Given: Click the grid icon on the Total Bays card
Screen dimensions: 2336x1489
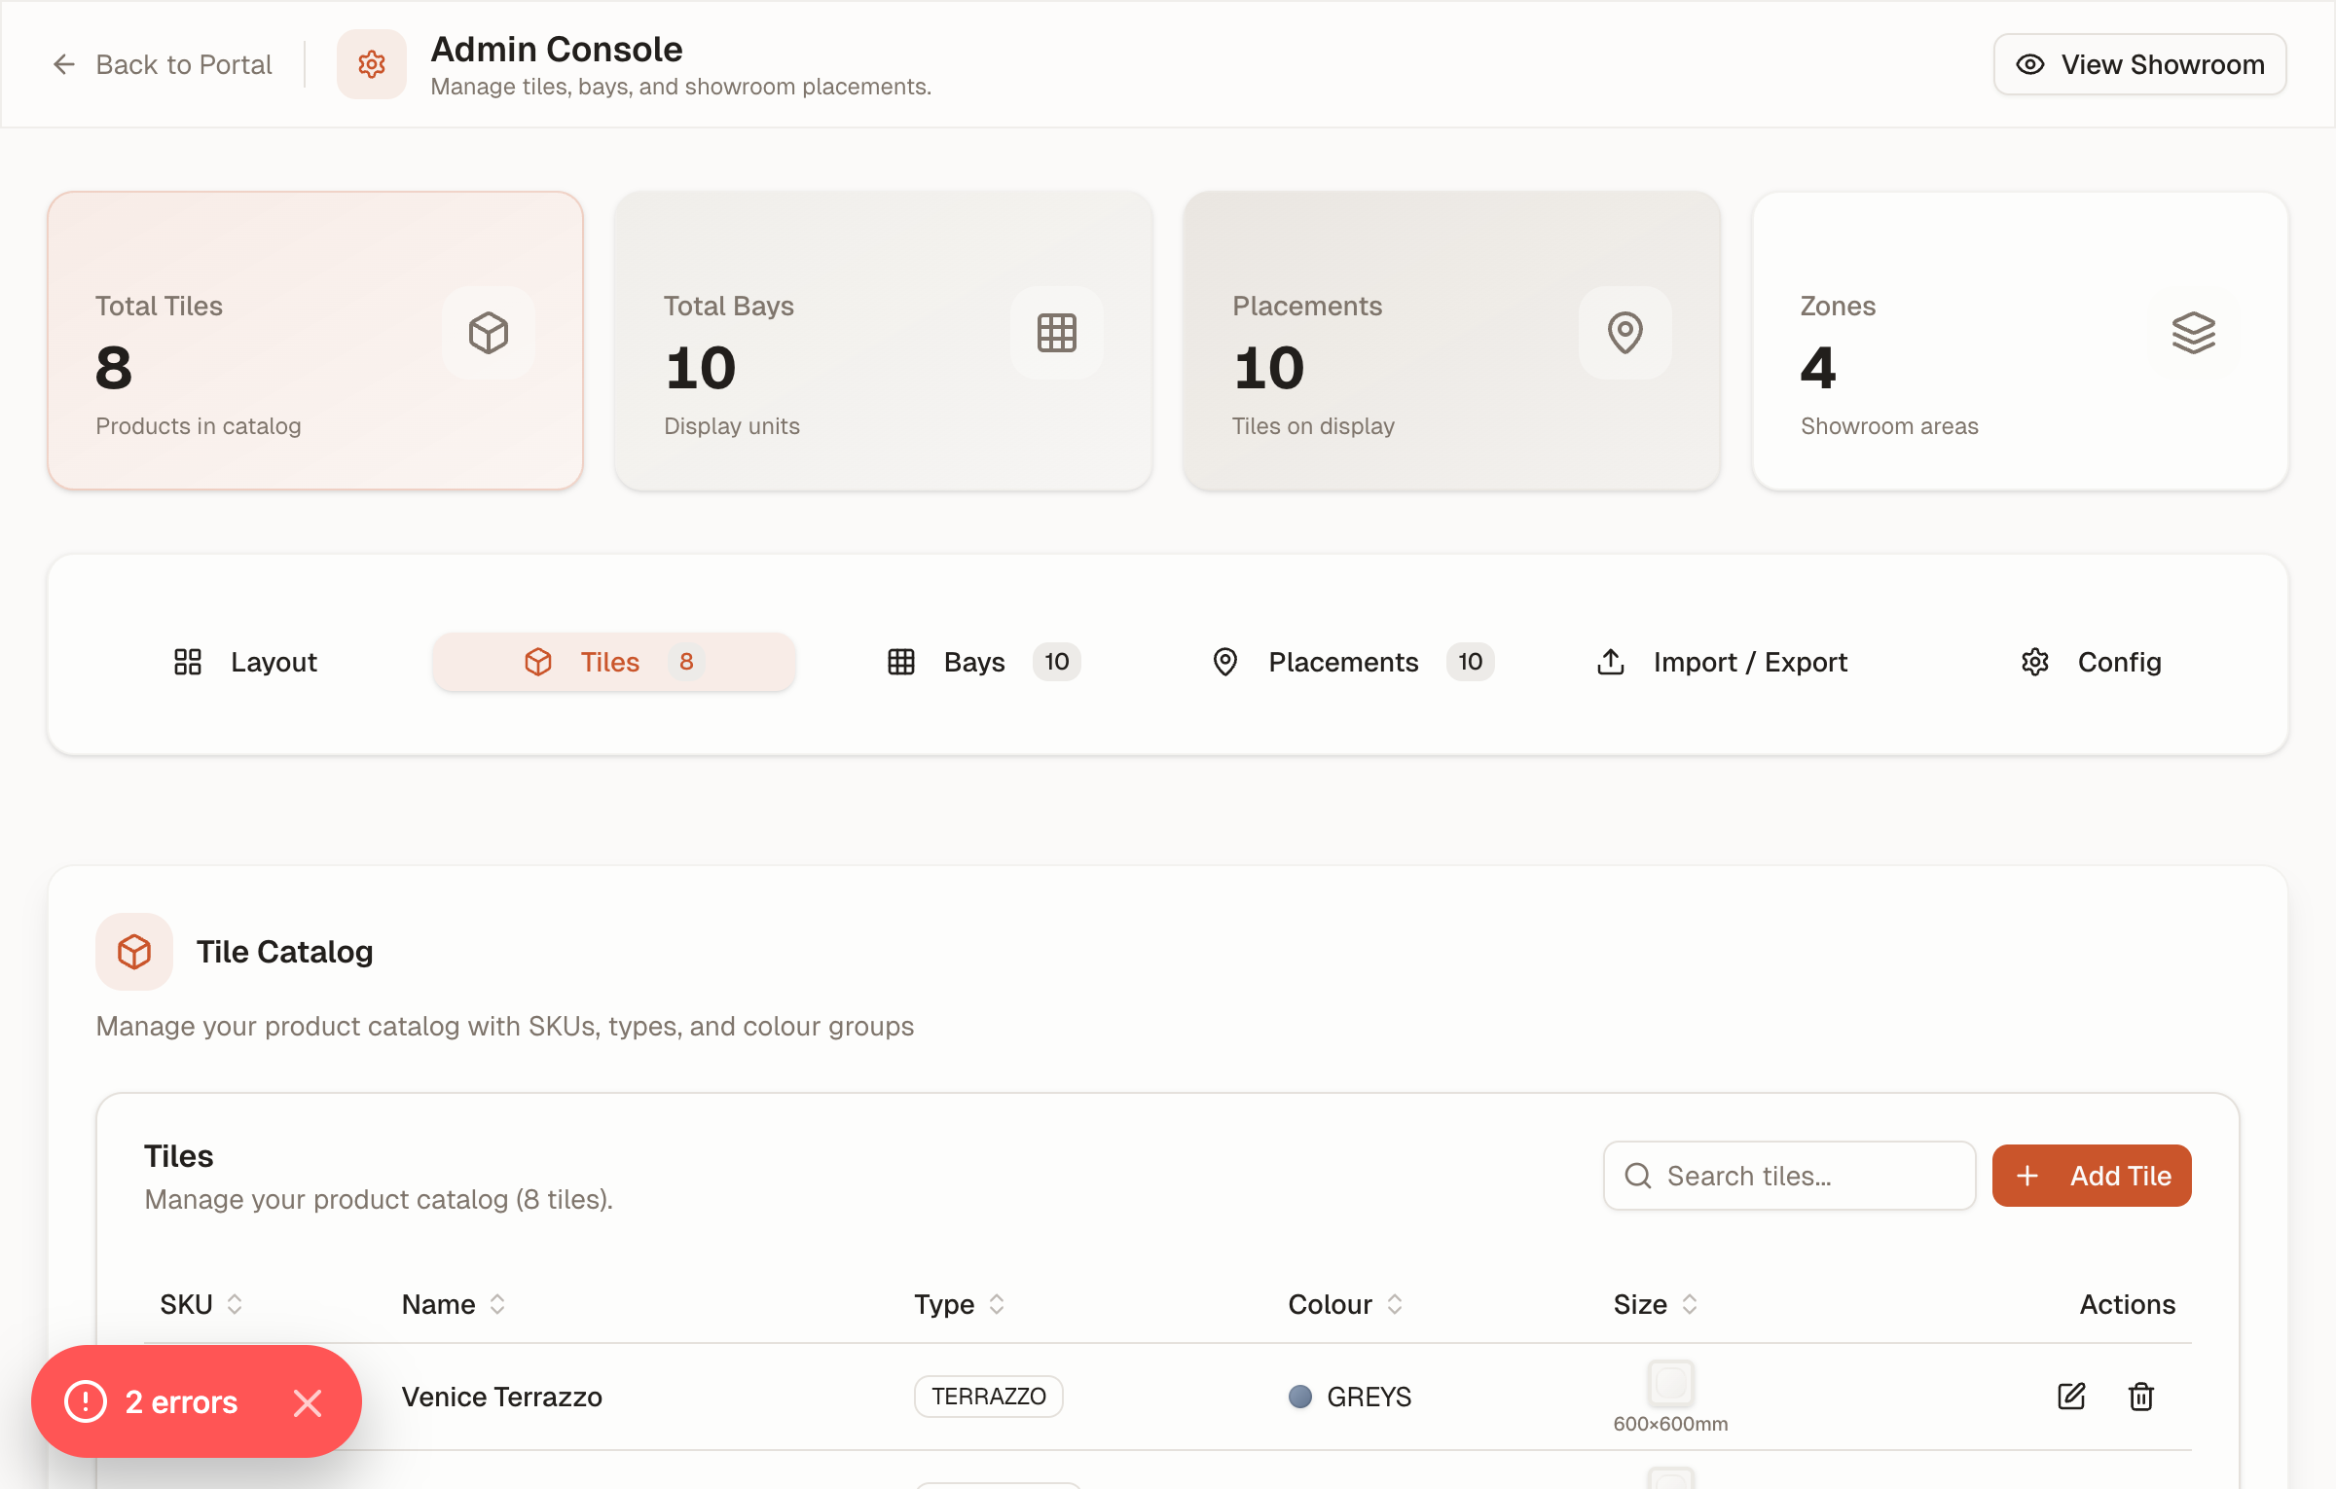Looking at the screenshot, I should (1055, 333).
